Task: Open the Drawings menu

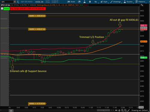Action: pyautogui.click(x=116, y=2)
